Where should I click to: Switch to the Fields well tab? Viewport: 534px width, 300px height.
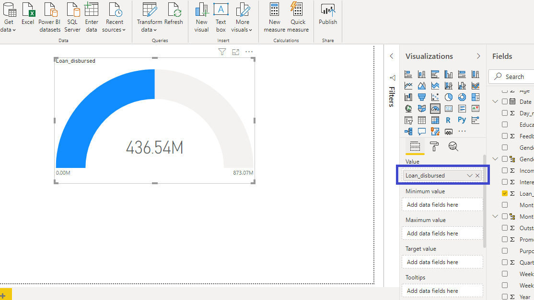pos(415,146)
